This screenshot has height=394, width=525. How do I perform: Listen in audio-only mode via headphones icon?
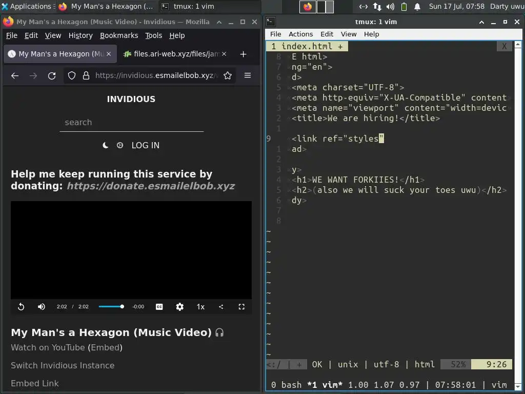point(219,332)
